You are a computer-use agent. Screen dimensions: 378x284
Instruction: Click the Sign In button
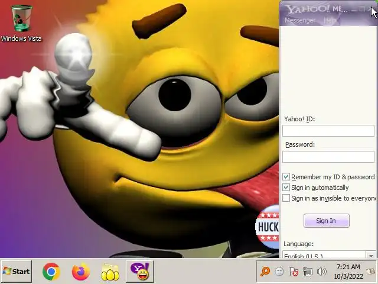327,221
